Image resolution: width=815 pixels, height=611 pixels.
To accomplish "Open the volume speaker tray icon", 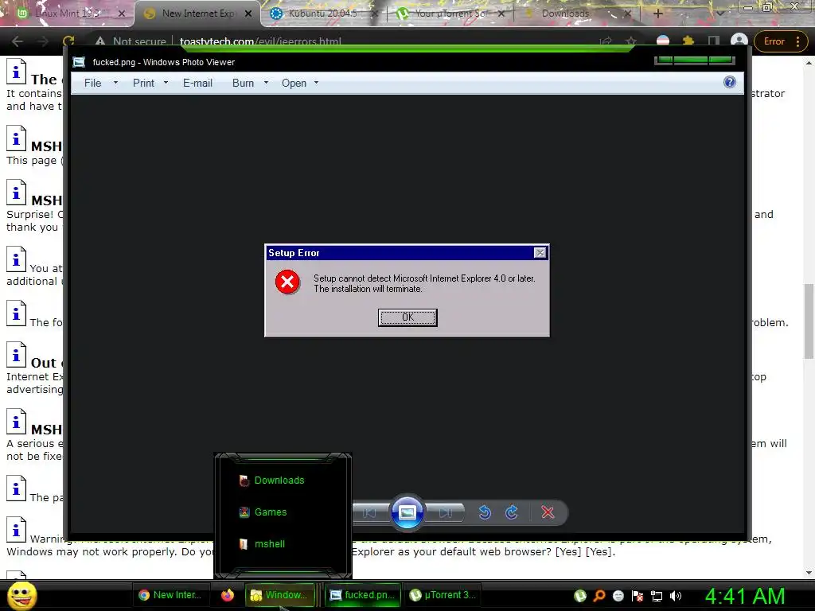I will pos(676,596).
